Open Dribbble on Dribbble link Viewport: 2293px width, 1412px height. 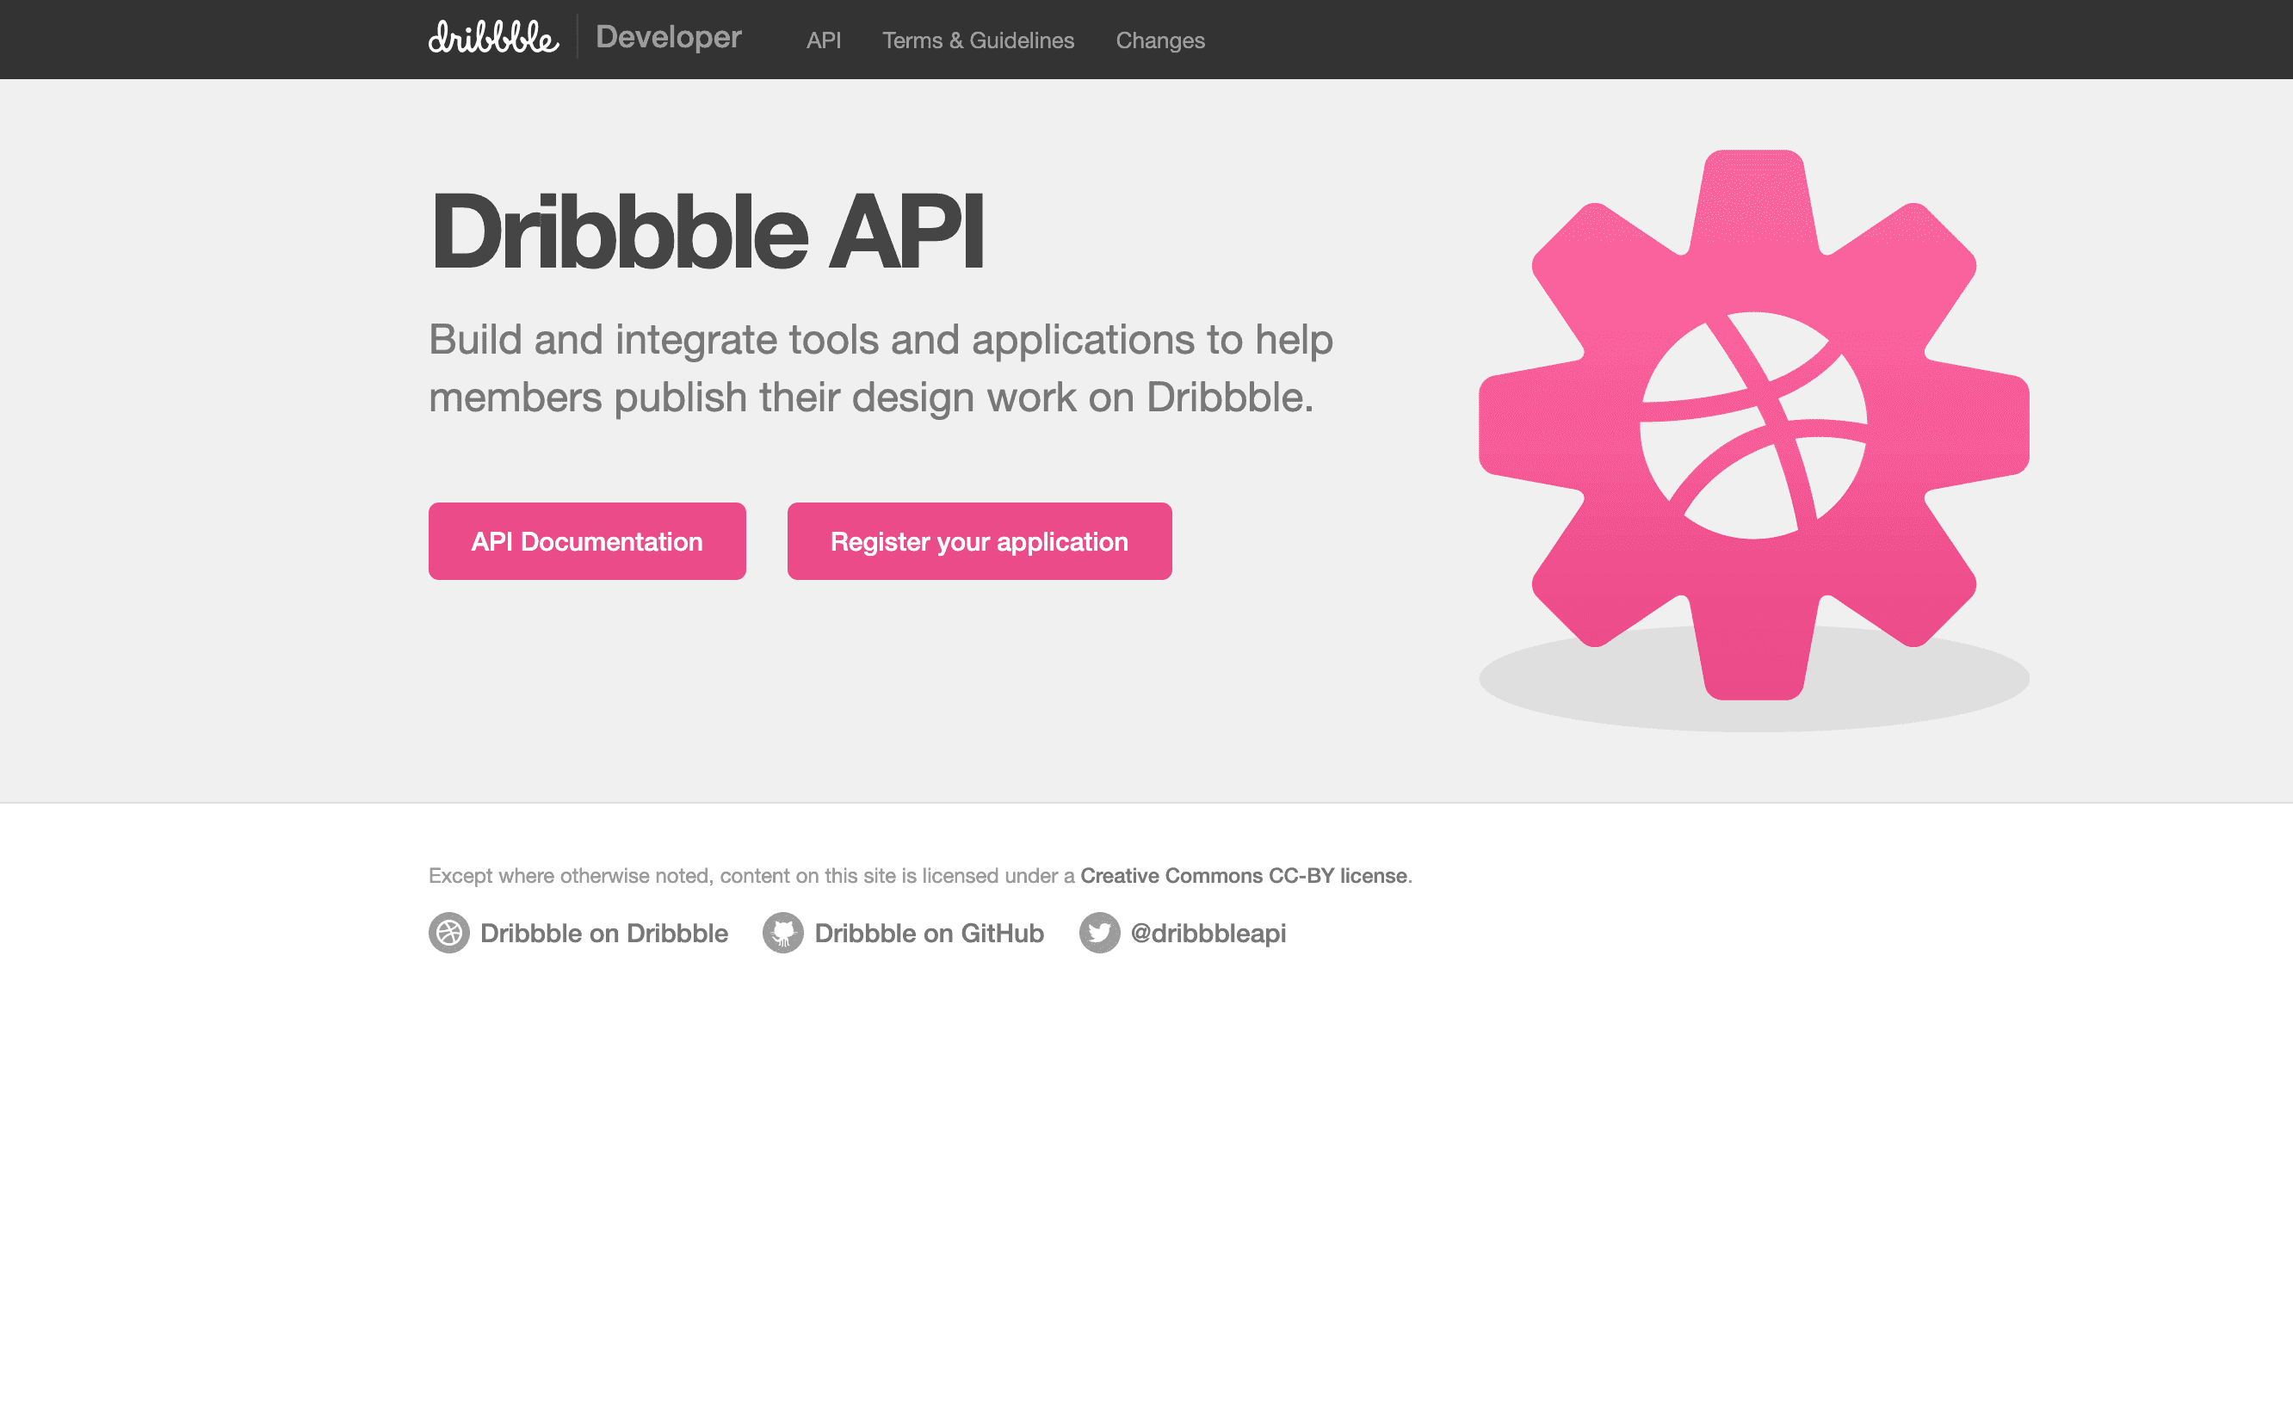[x=603, y=933]
